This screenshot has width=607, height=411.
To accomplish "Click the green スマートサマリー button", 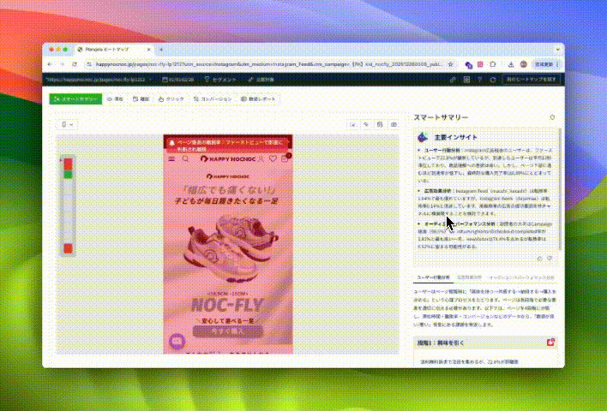I will 75,99.
